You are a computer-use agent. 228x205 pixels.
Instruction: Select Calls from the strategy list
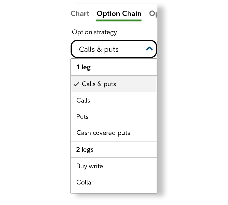click(x=83, y=100)
